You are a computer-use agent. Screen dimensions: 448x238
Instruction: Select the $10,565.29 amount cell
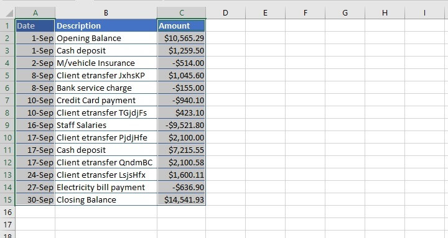point(182,39)
